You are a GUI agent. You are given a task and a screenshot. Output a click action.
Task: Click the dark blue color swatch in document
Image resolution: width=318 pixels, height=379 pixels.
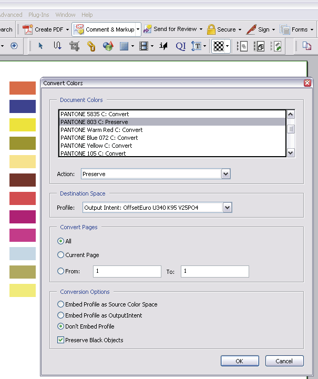coord(23,106)
